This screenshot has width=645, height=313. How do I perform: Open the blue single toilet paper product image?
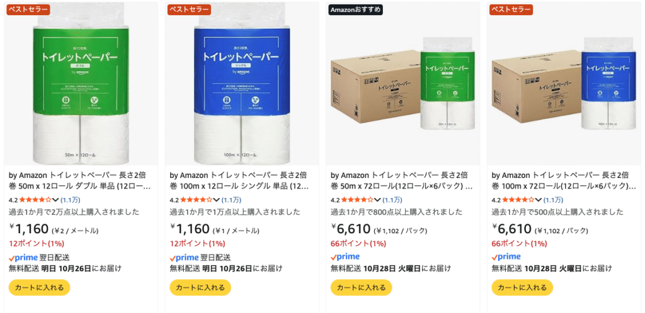[242, 84]
